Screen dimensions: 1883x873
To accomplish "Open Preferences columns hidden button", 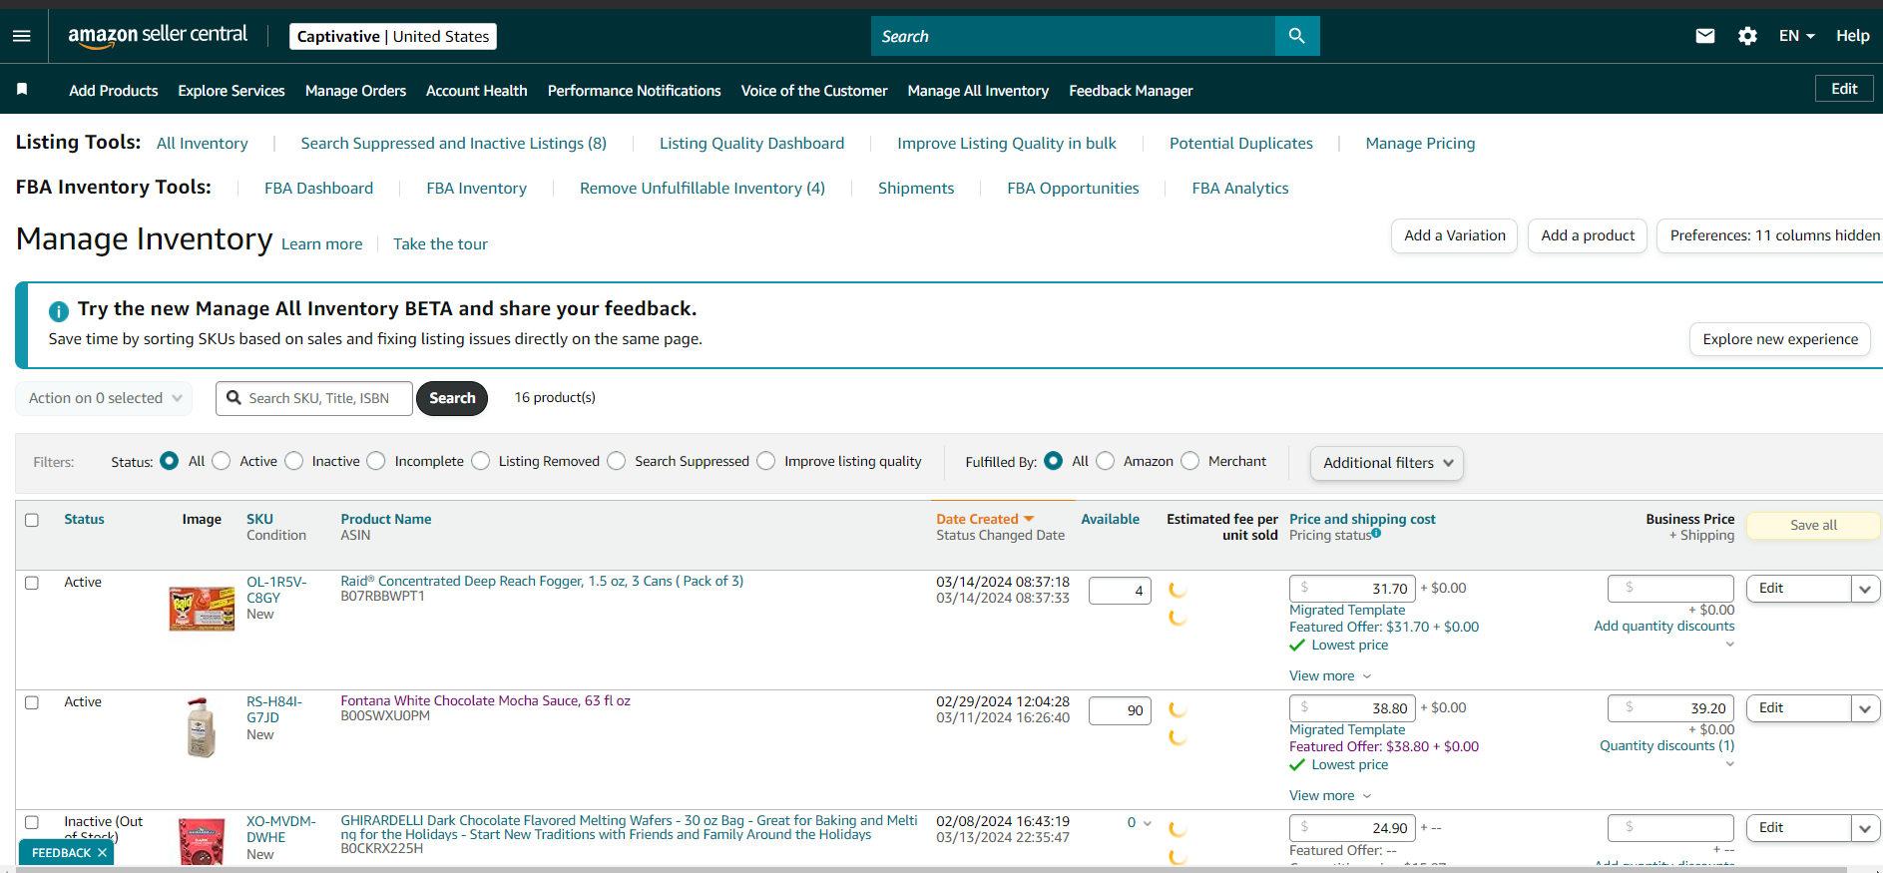I will click(1770, 235).
